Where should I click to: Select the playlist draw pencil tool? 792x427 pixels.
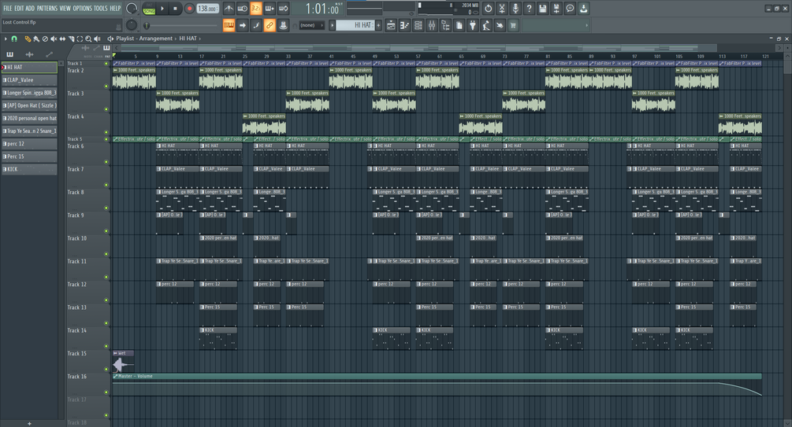click(28, 39)
